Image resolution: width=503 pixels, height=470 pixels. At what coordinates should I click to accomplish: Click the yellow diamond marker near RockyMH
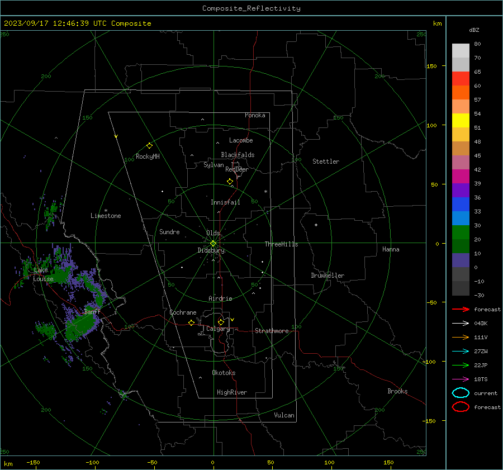click(149, 146)
